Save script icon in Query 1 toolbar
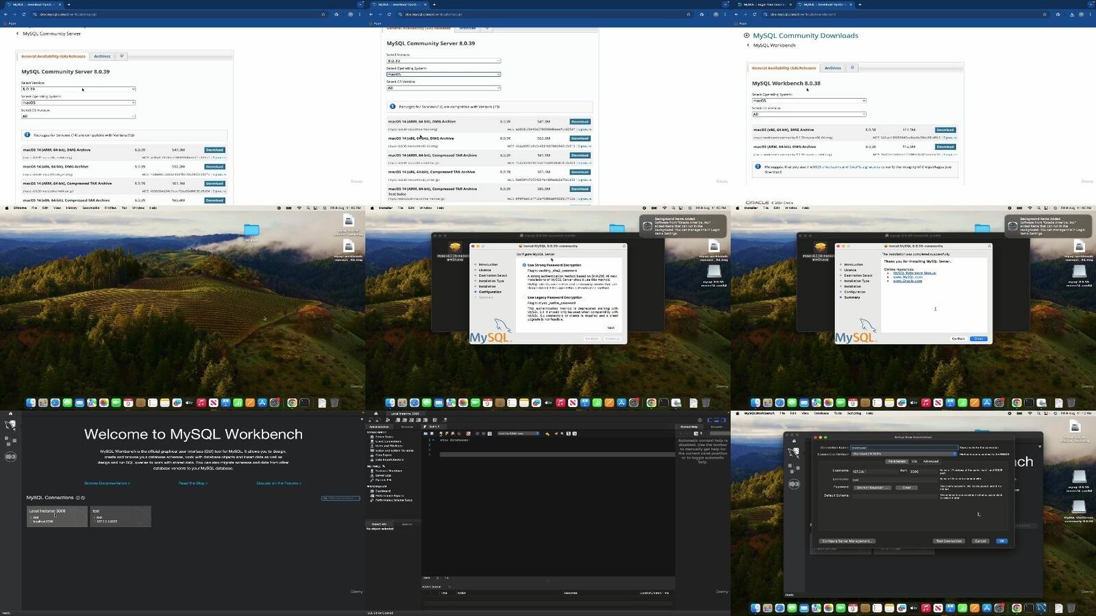The width and height of the screenshot is (1096, 616). click(x=432, y=434)
